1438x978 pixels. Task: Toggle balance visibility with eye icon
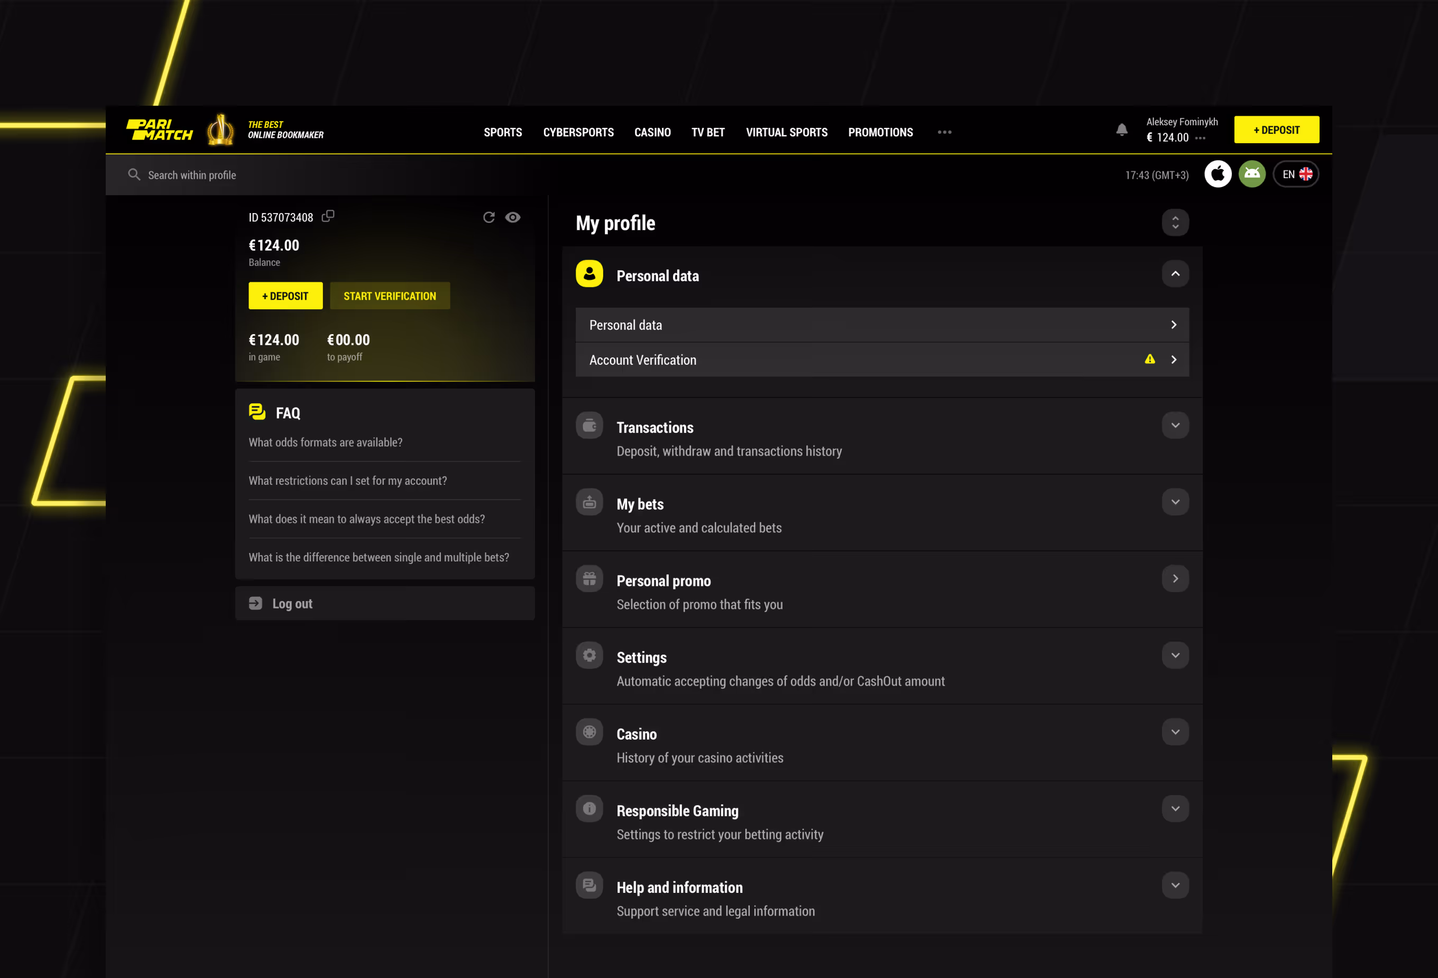(x=512, y=217)
